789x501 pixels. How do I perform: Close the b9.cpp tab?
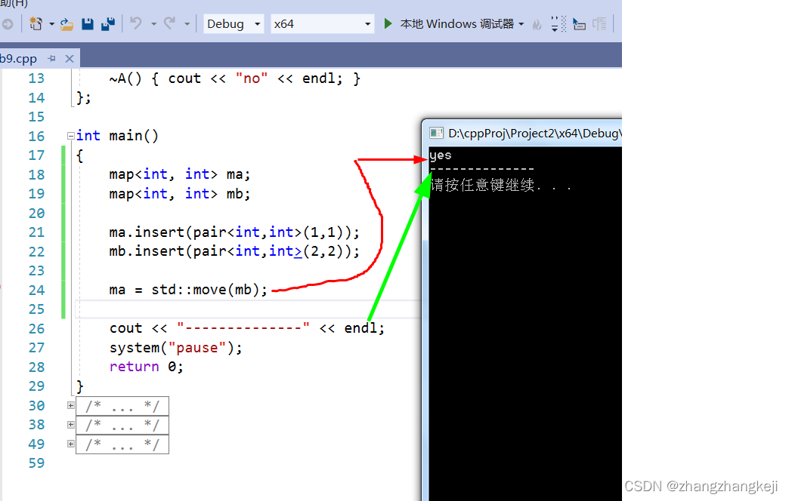tap(70, 59)
